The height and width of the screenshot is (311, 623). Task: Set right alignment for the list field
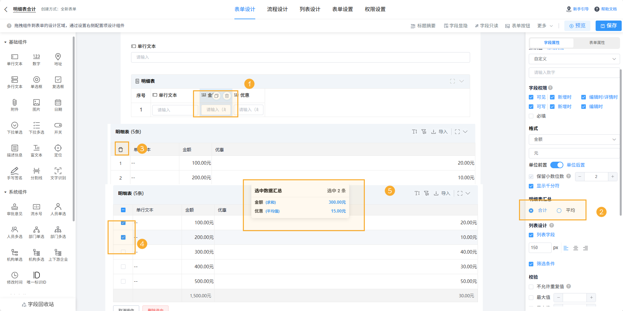click(586, 248)
